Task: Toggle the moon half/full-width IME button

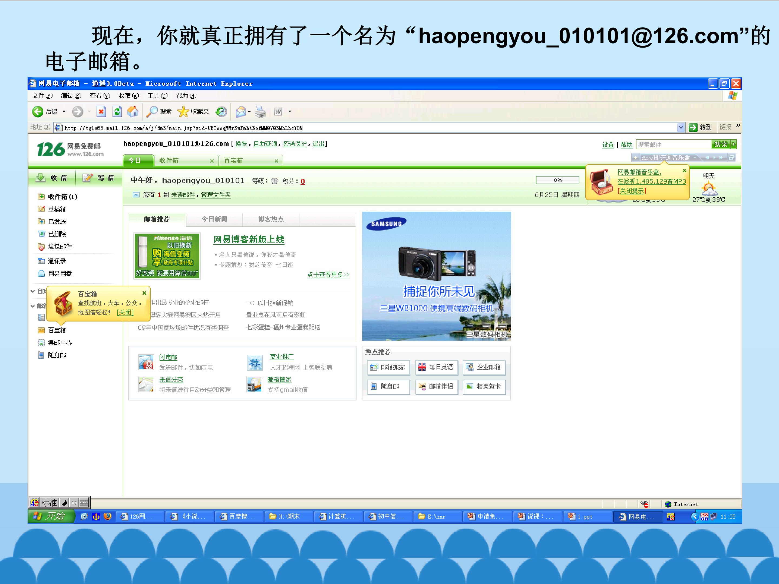Action: [x=64, y=502]
